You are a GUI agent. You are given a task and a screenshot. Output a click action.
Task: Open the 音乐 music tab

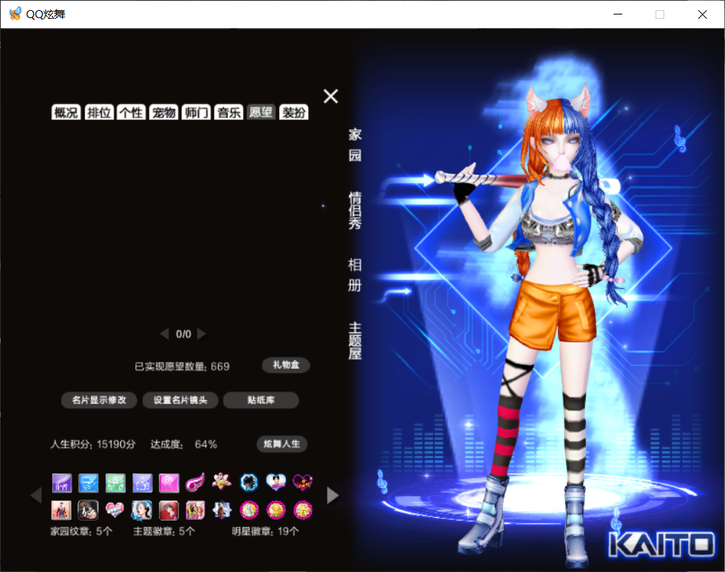[x=229, y=112]
